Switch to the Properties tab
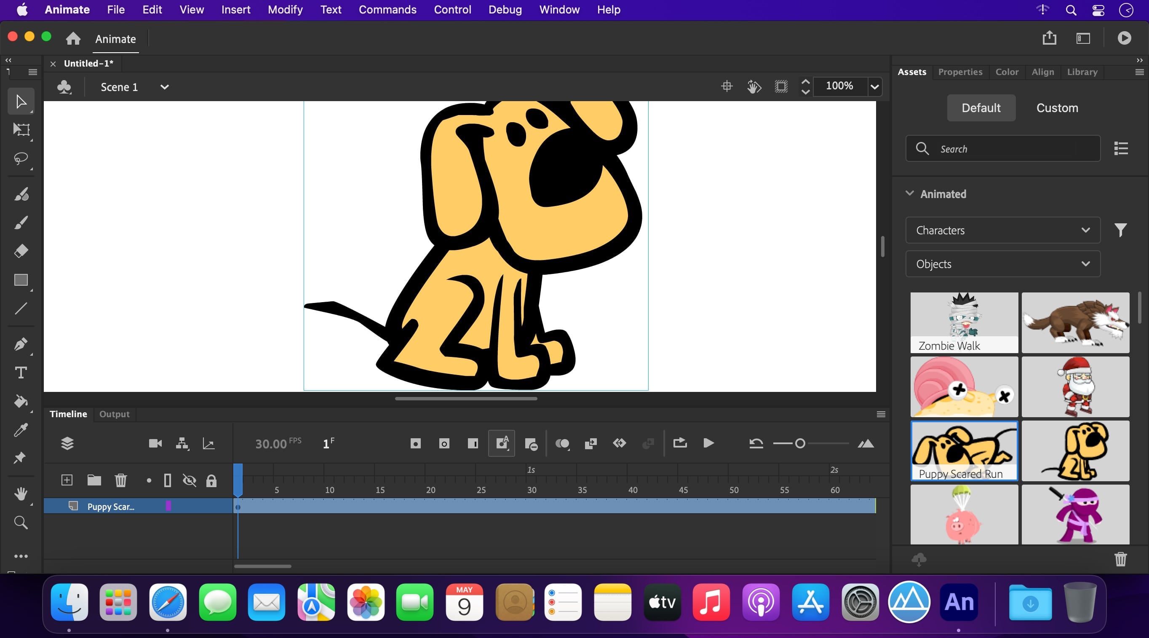The height and width of the screenshot is (638, 1149). [x=960, y=72]
